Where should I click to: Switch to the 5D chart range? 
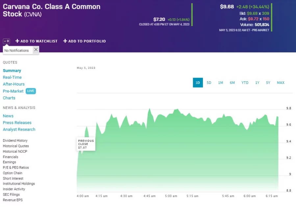(x=209, y=83)
